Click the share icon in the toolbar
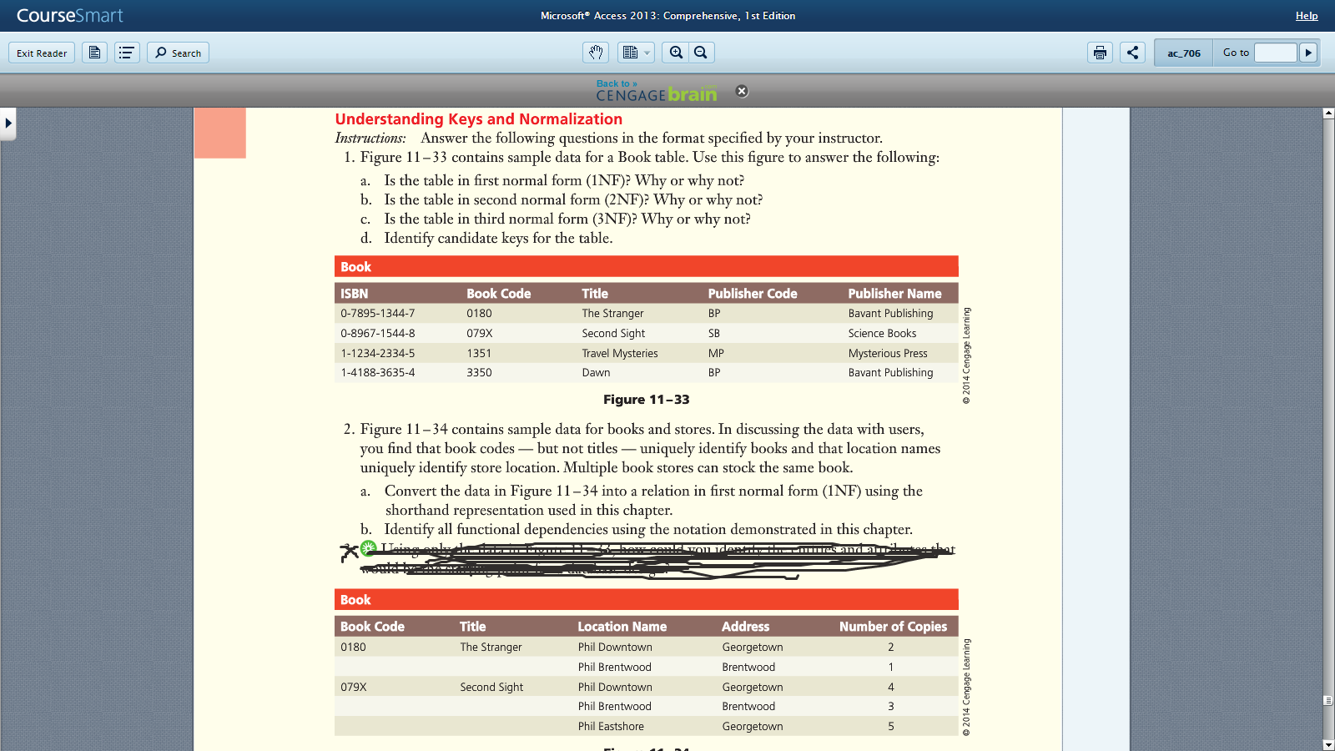This screenshot has height=751, width=1335. 1132,53
